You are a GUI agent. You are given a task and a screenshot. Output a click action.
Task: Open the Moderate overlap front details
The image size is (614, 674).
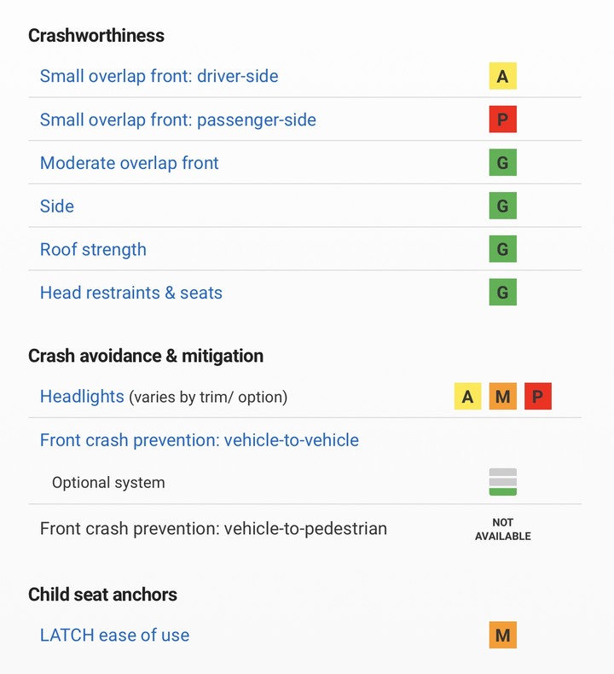click(130, 163)
